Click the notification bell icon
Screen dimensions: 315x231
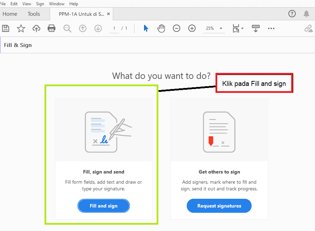306,14
